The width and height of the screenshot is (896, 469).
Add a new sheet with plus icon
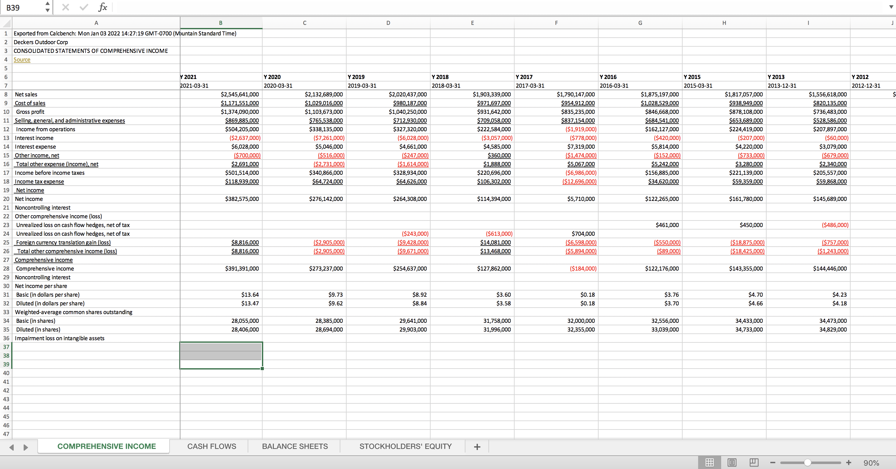tap(477, 447)
